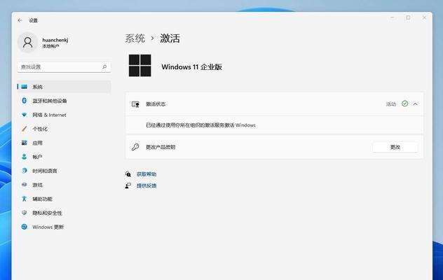
Task: Click the Windows 更新 icon
Action: coord(25,227)
